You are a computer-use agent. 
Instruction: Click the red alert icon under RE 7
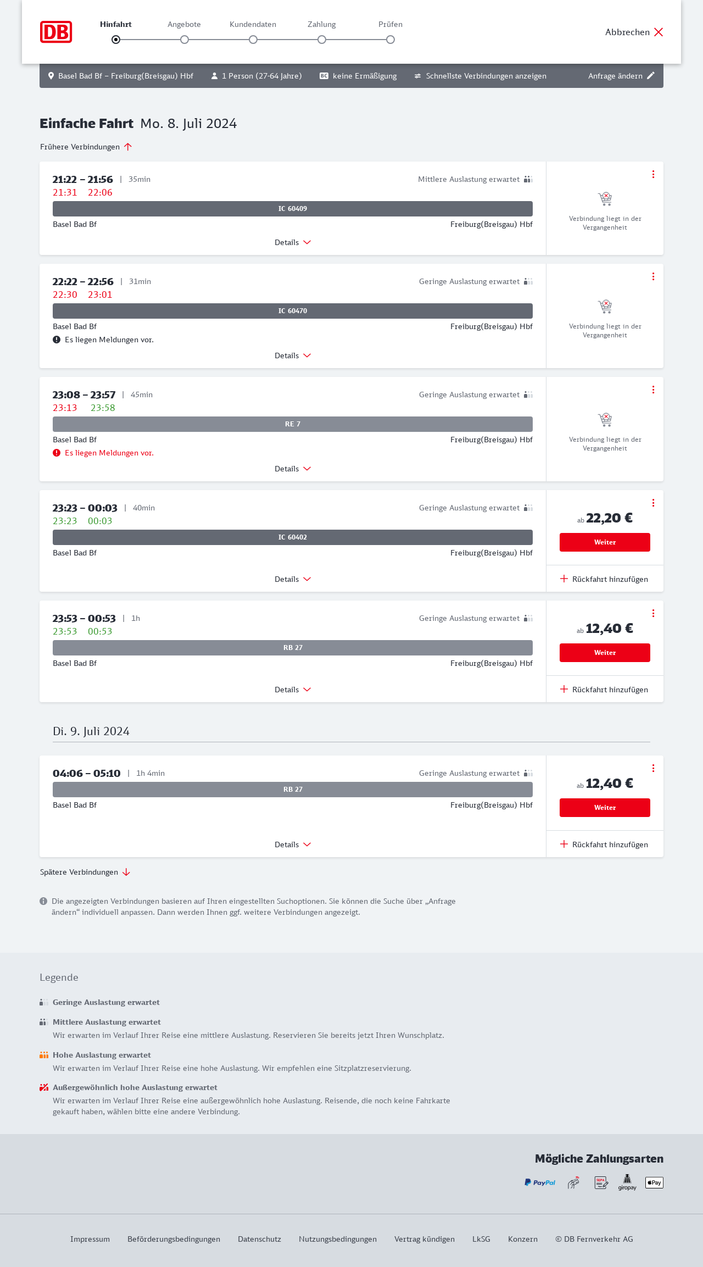[x=57, y=453]
